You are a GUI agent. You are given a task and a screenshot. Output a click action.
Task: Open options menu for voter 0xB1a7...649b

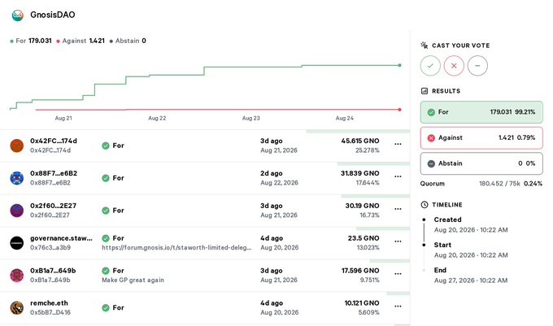[398, 274]
